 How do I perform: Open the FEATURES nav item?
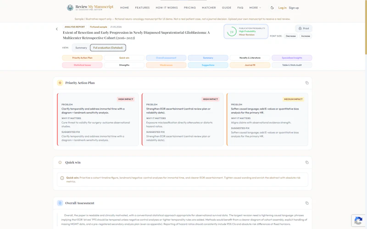142,8
